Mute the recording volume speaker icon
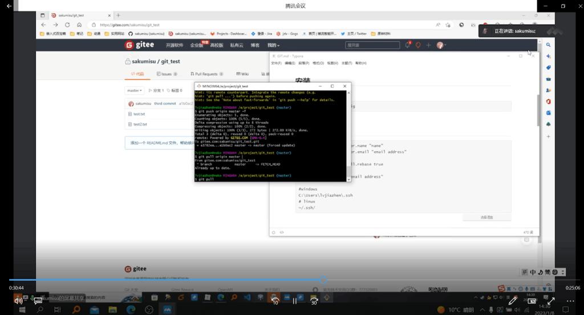The width and height of the screenshot is (584, 315). pyautogui.click(x=18, y=301)
